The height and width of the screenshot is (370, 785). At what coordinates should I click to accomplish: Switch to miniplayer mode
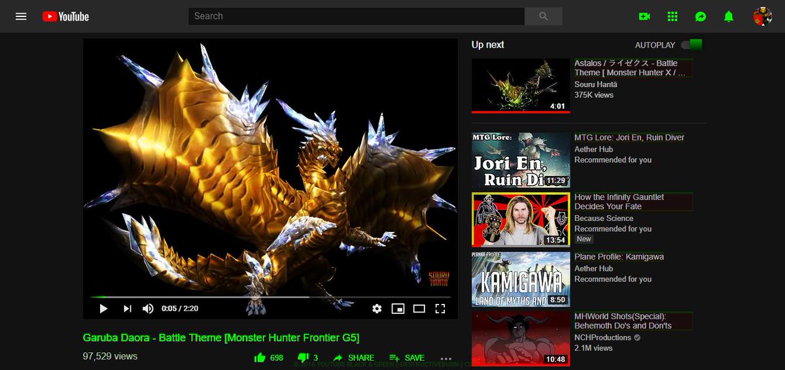tap(398, 309)
